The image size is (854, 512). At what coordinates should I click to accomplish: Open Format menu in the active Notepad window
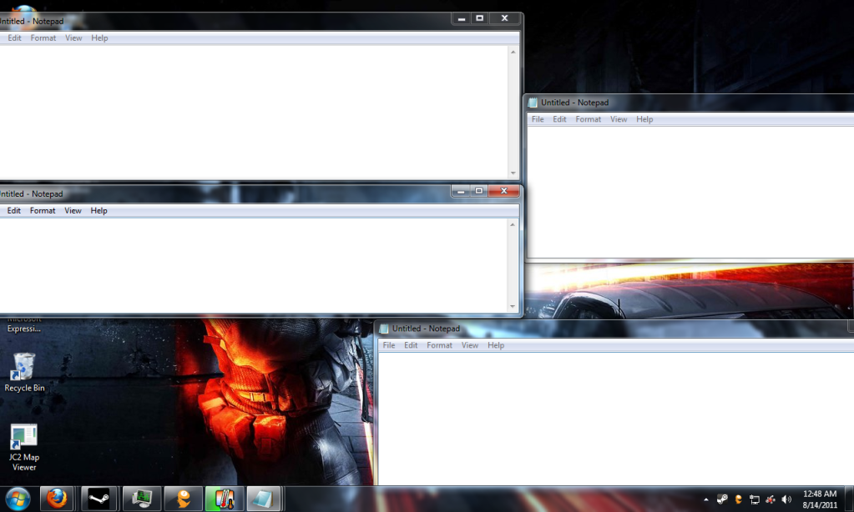(x=43, y=211)
